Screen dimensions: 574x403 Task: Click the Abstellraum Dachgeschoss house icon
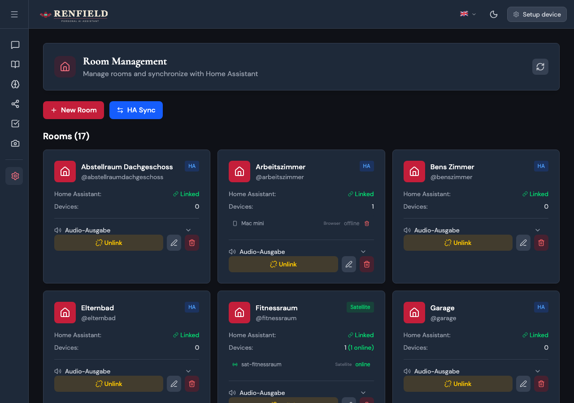point(65,171)
